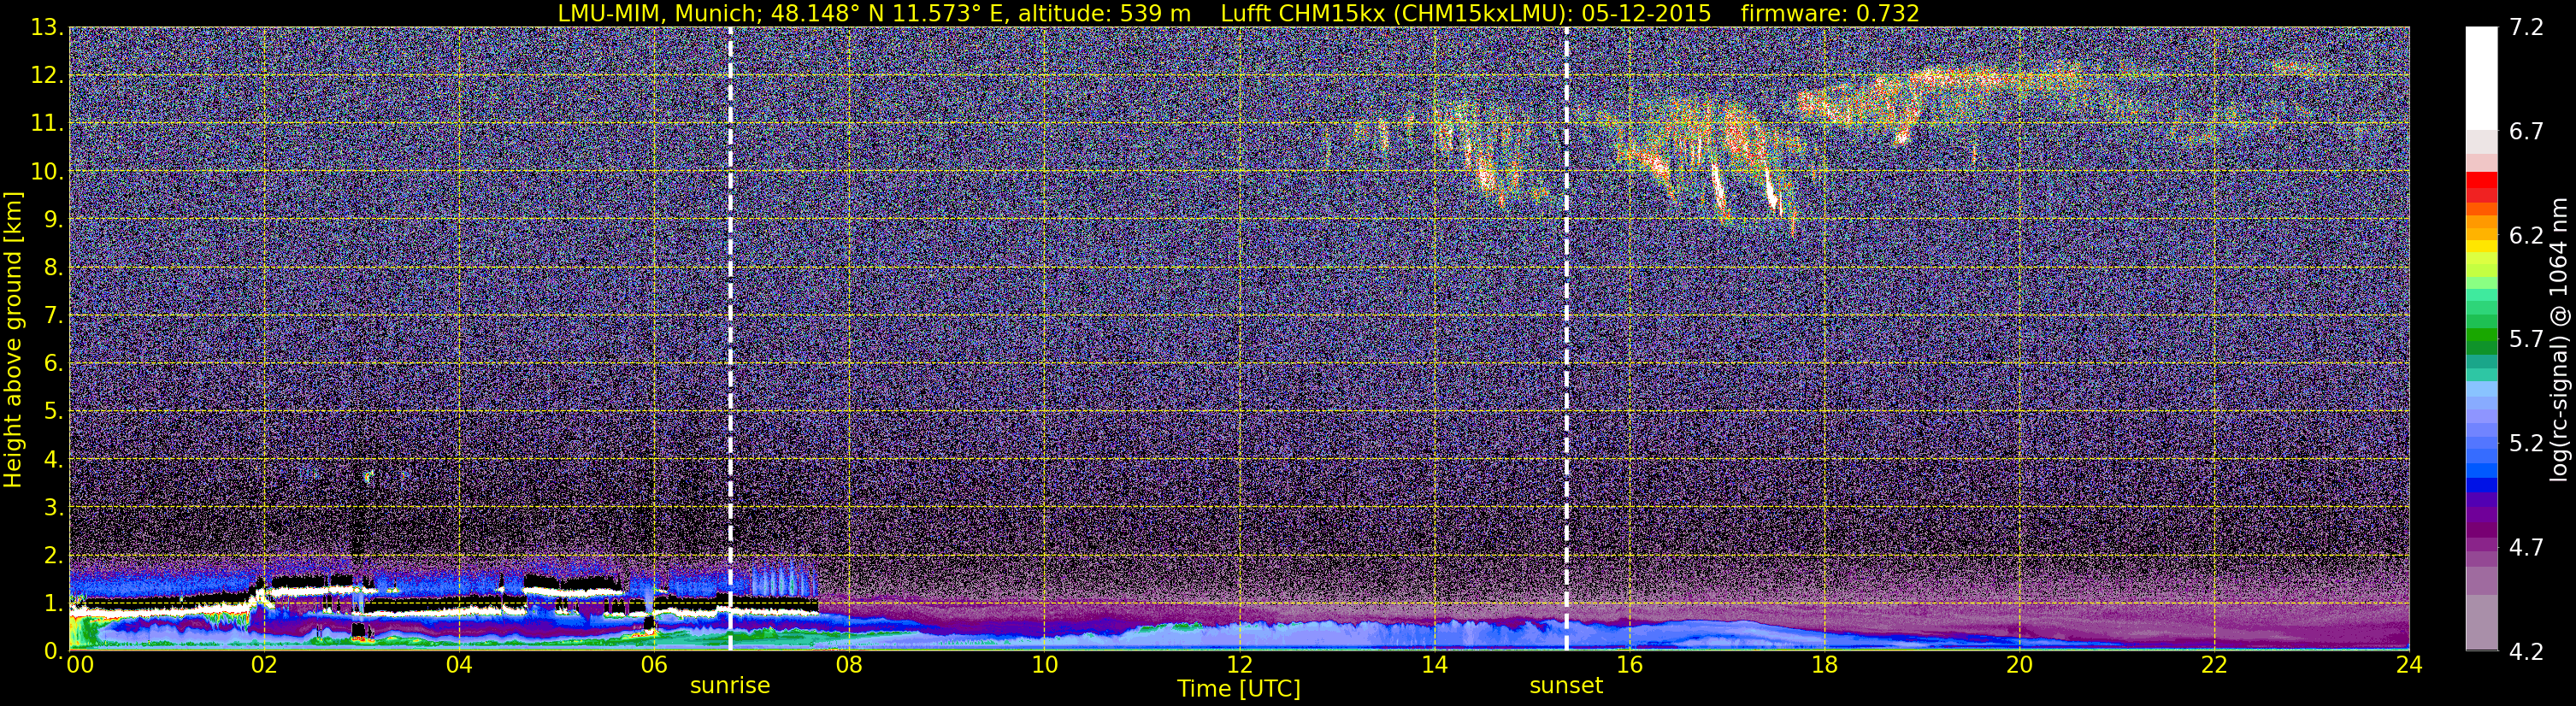Viewport: 2576px width, 706px height.
Task: Click the time axis tick "20"
Action: click(2019, 665)
